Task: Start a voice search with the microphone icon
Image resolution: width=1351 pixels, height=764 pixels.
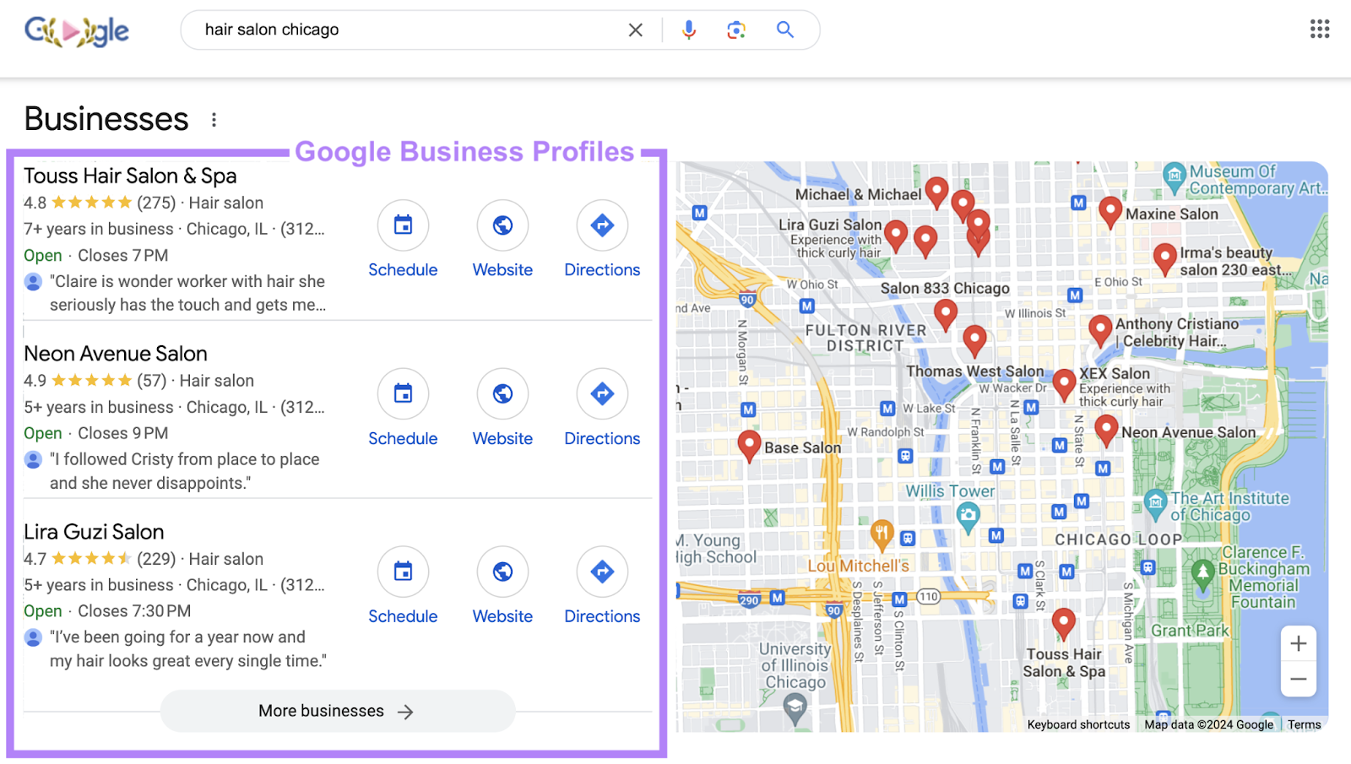Action: (x=688, y=30)
